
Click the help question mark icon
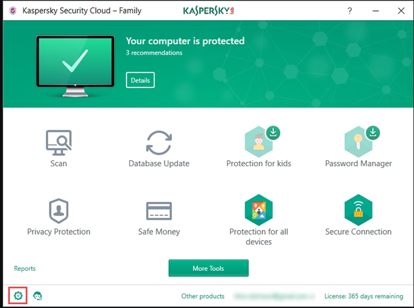[349, 11]
